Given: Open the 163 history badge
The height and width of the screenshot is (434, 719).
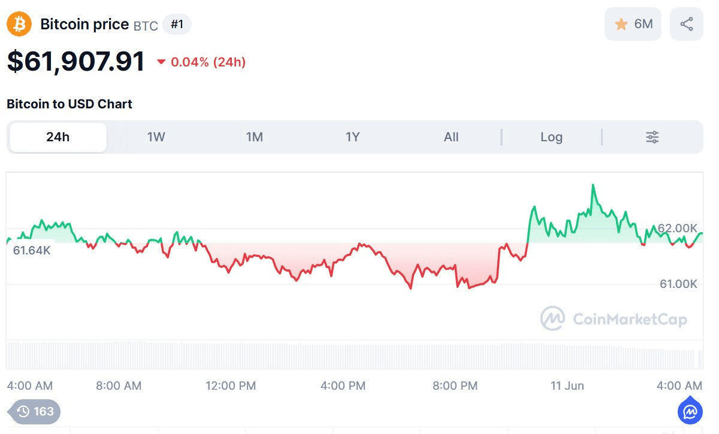Looking at the screenshot, I should pos(34,411).
